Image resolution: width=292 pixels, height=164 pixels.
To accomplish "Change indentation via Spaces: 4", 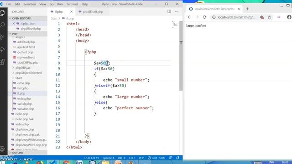I will click(x=108, y=158).
